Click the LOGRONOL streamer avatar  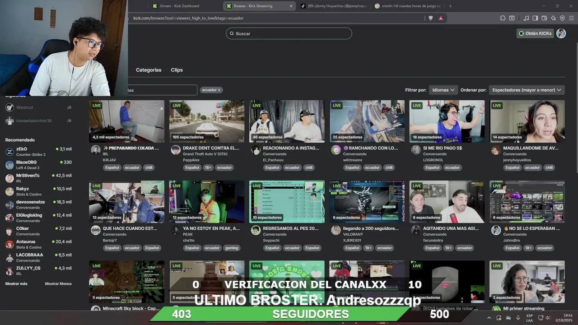click(x=416, y=150)
